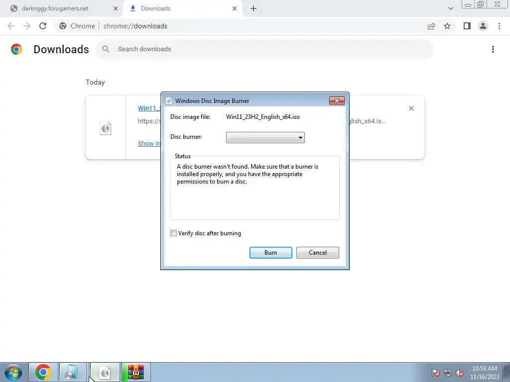
Task: Click the Chrome logo beside Downloads heading
Action: point(16,49)
